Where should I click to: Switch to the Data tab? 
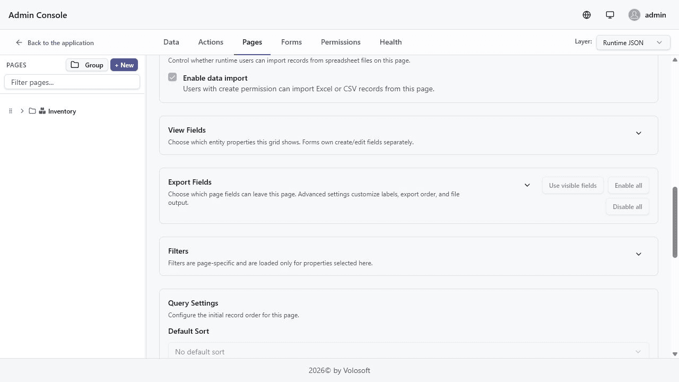point(171,42)
